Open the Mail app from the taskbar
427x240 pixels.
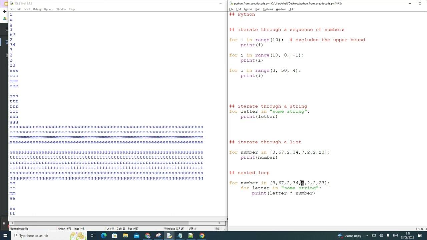[x=137, y=236]
